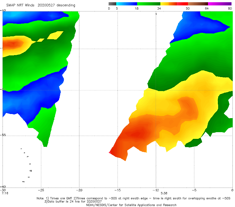Click the "7:16" swath time label

tap(5, 193)
